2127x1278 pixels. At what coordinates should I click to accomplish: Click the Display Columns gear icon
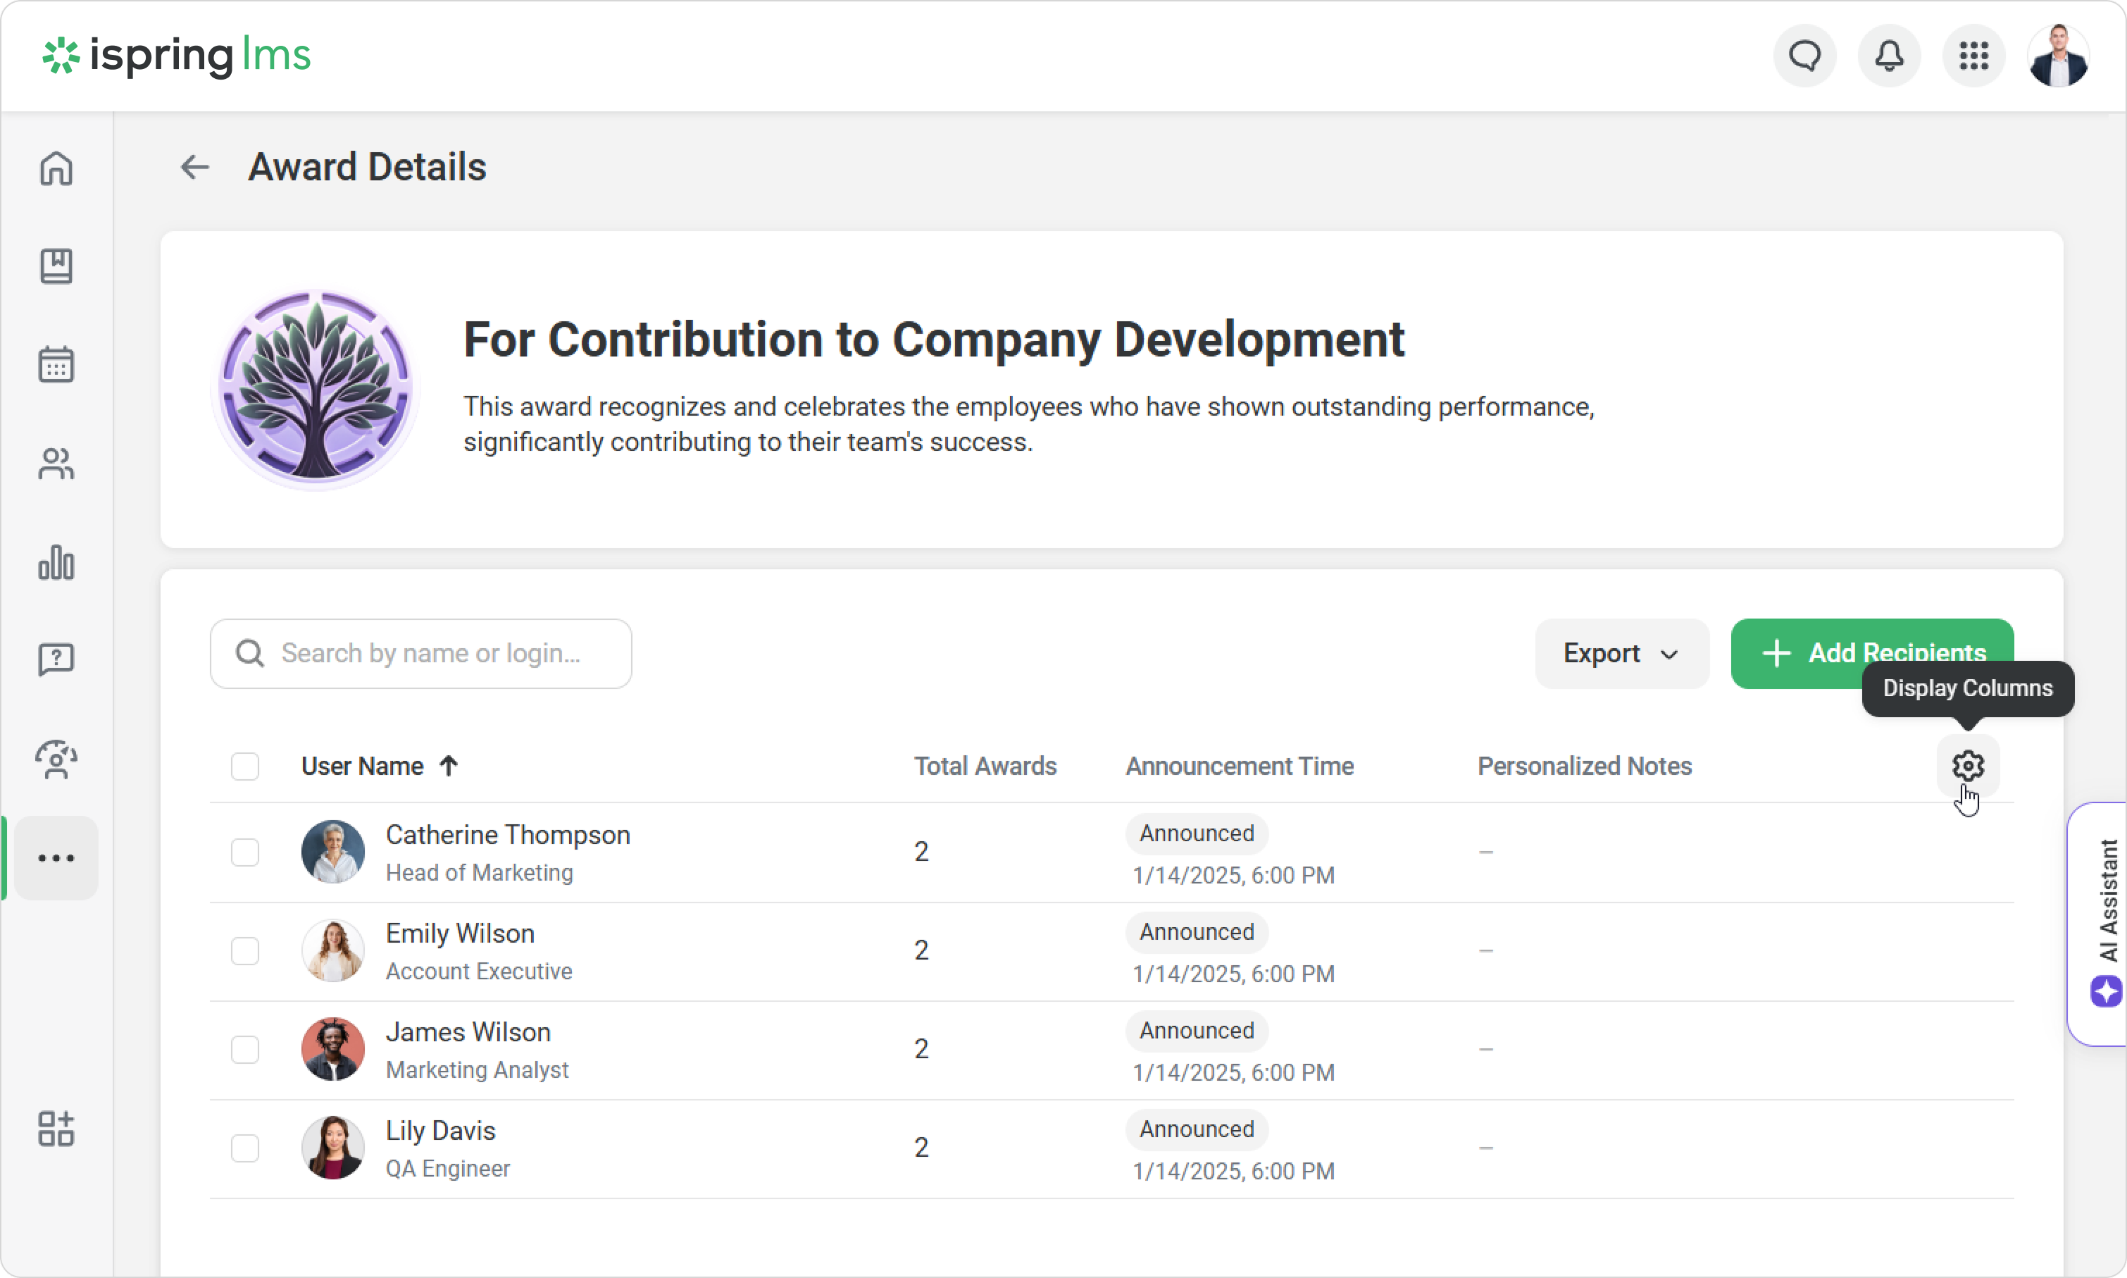pos(1967,764)
